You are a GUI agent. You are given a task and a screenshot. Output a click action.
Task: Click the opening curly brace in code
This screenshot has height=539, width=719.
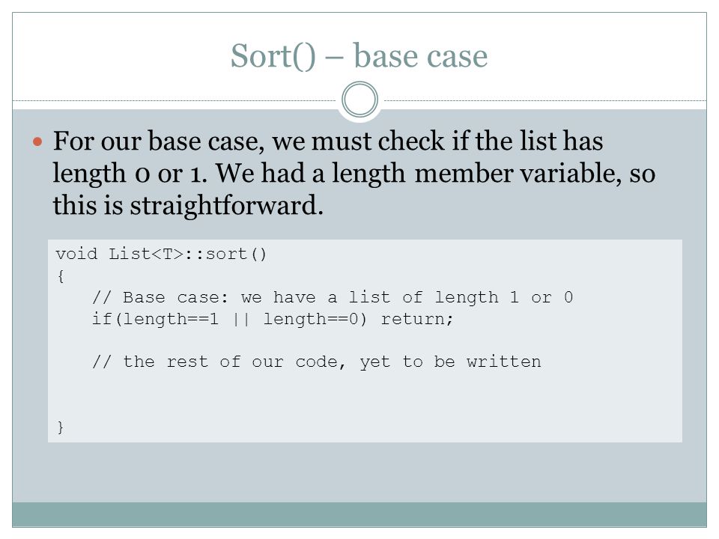click(x=61, y=276)
